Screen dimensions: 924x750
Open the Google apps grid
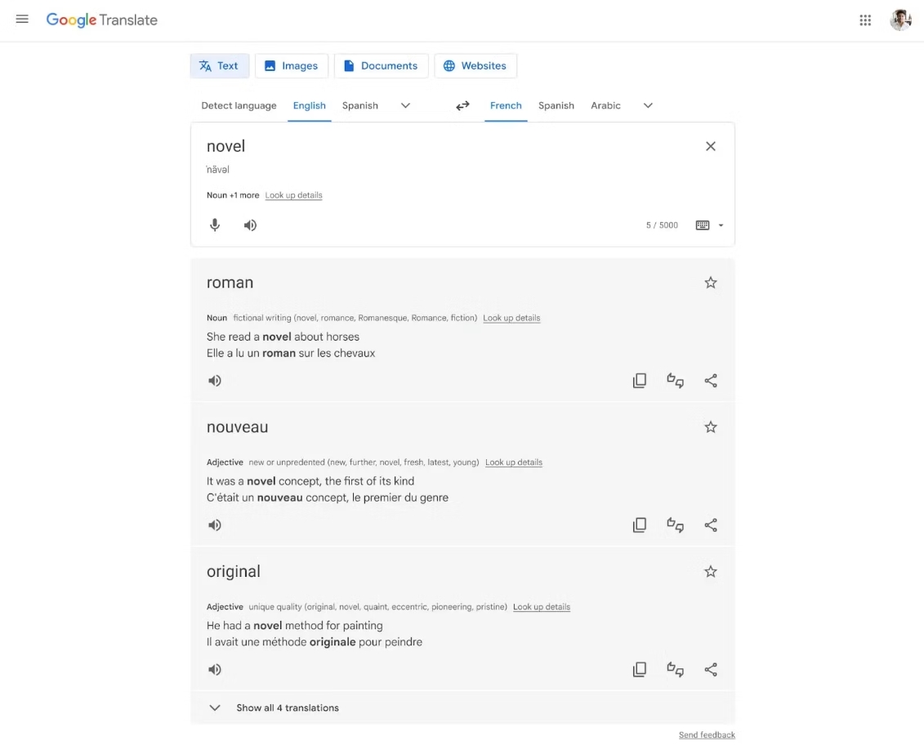pyautogui.click(x=864, y=19)
